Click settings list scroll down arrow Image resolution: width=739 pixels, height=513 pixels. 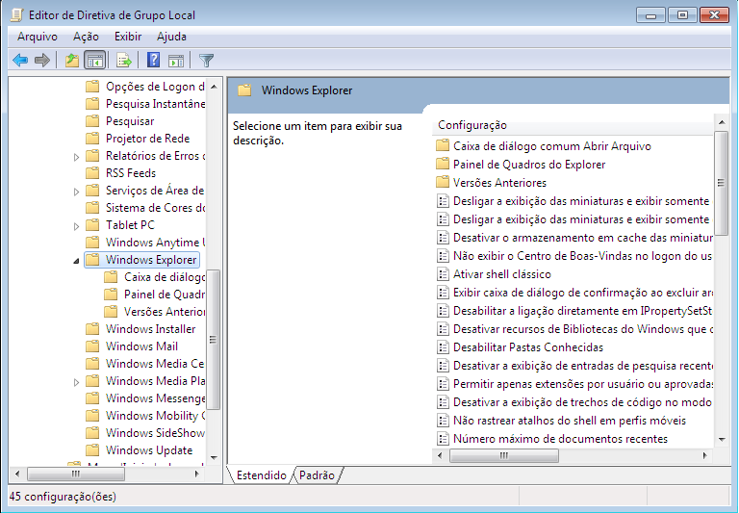[722, 440]
